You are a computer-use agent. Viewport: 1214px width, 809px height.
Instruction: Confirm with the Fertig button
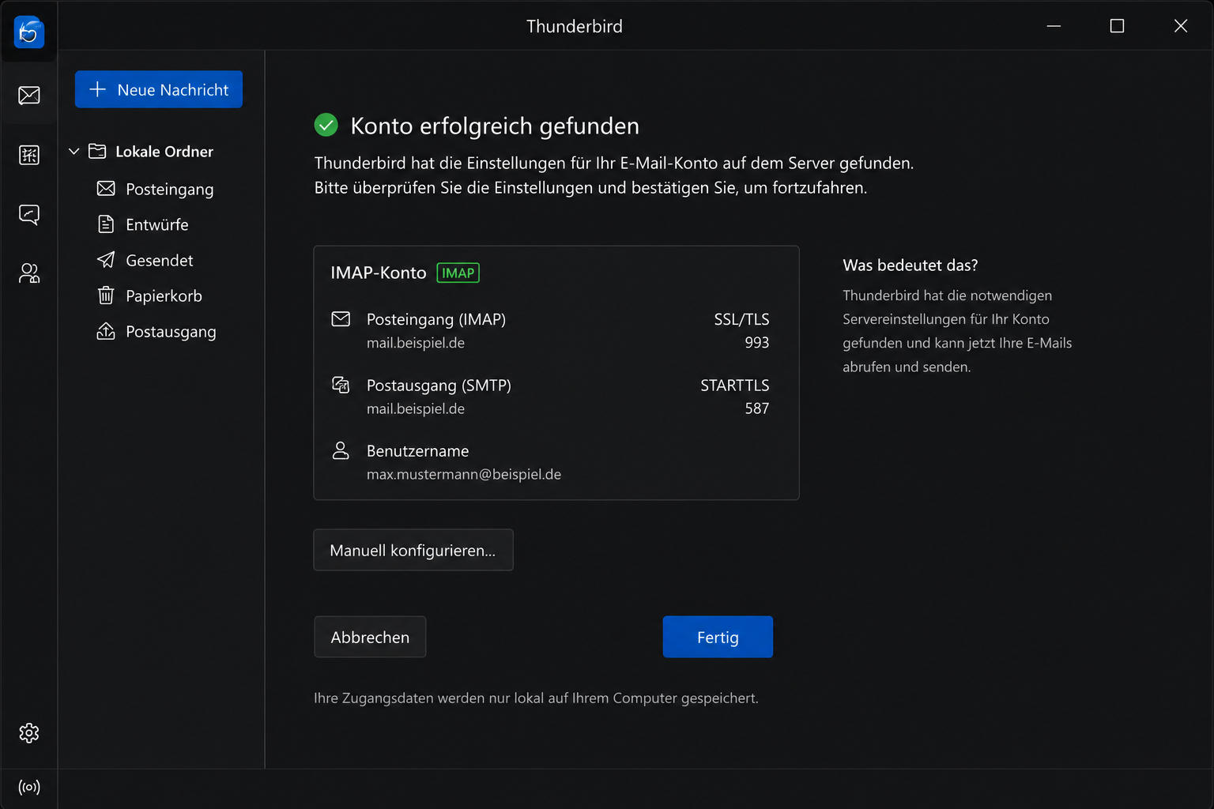(718, 637)
